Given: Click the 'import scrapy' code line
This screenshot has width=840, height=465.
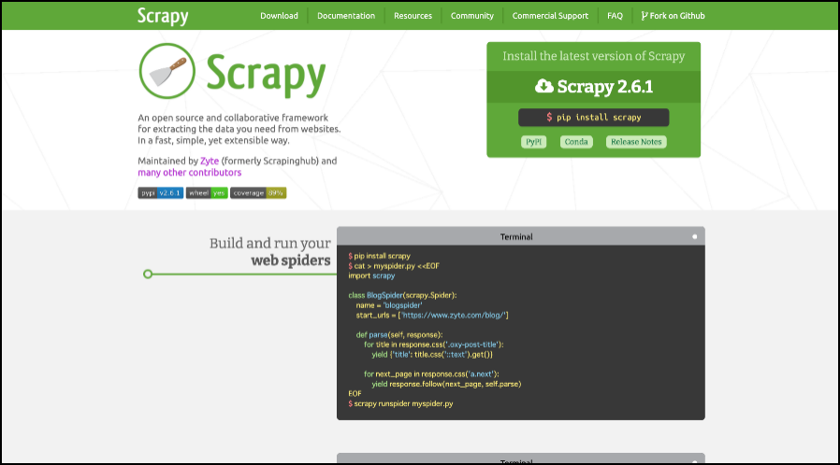Looking at the screenshot, I should 371,275.
